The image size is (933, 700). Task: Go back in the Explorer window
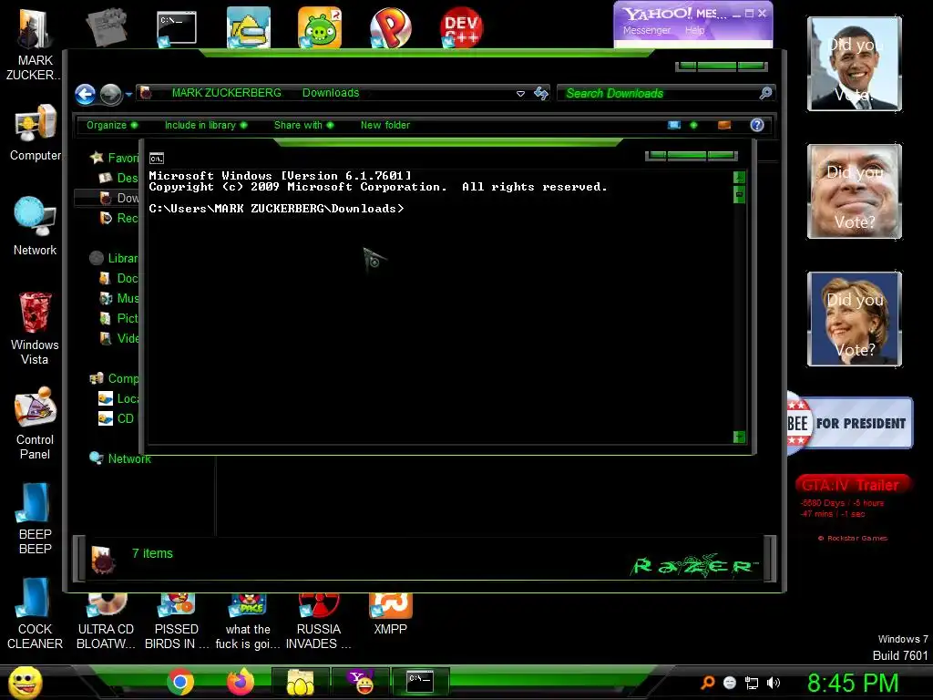point(85,94)
